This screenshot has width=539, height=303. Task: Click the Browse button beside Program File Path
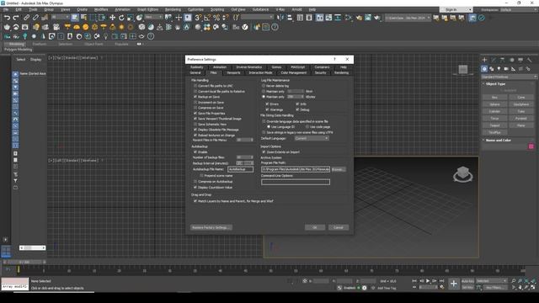pyautogui.click(x=339, y=169)
